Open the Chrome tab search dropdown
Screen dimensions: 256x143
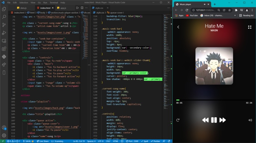[229, 3]
